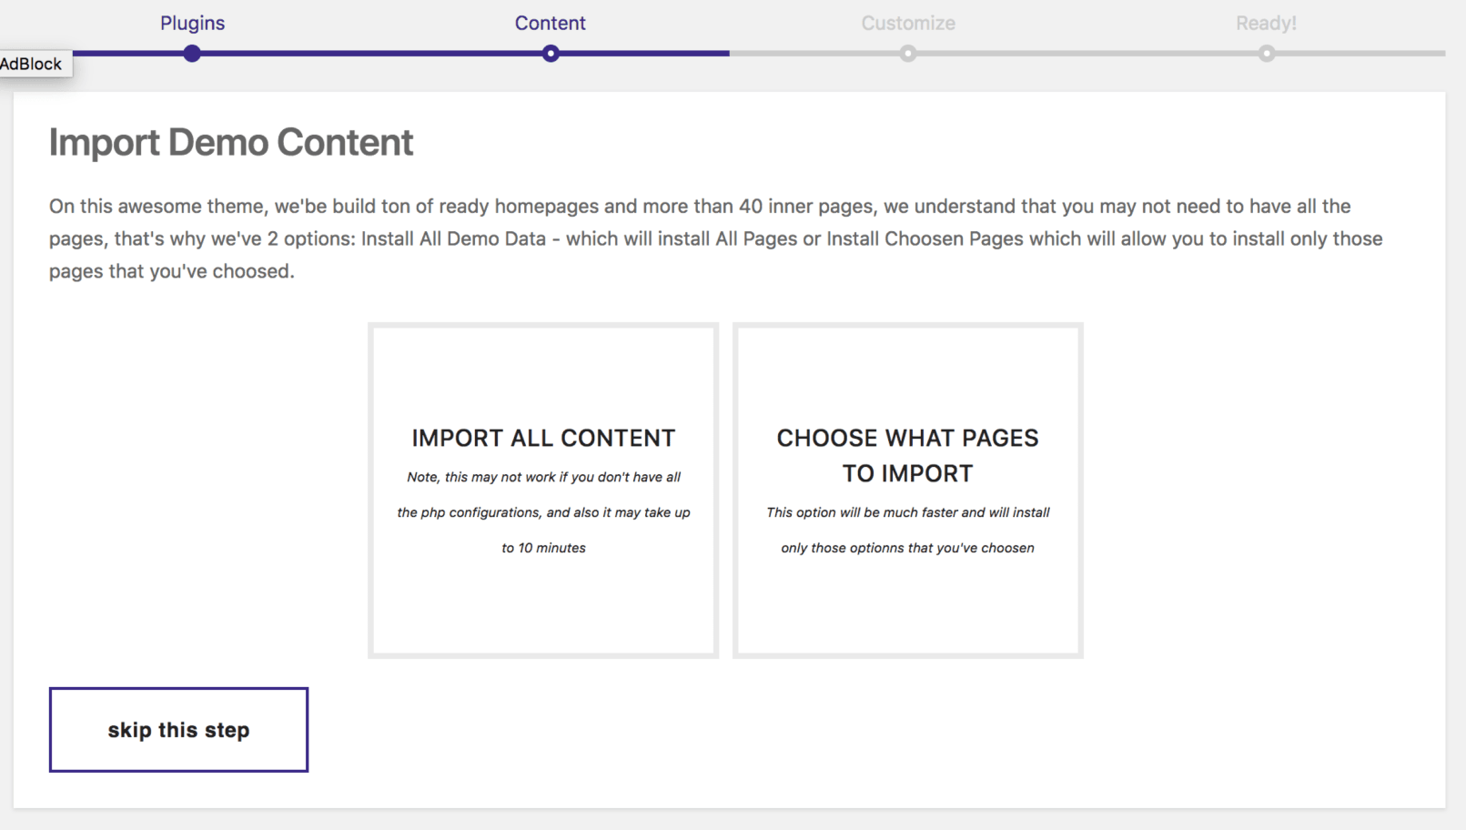Click the Plugins progress dot marker
The height and width of the screenshot is (830, 1466).
pyautogui.click(x=192, y=54)
